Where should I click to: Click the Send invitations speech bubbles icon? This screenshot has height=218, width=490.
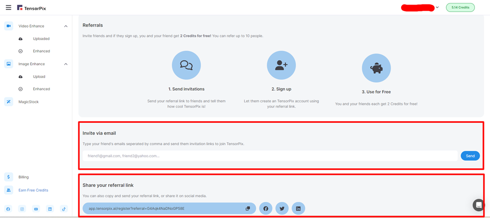coord(186,65)
